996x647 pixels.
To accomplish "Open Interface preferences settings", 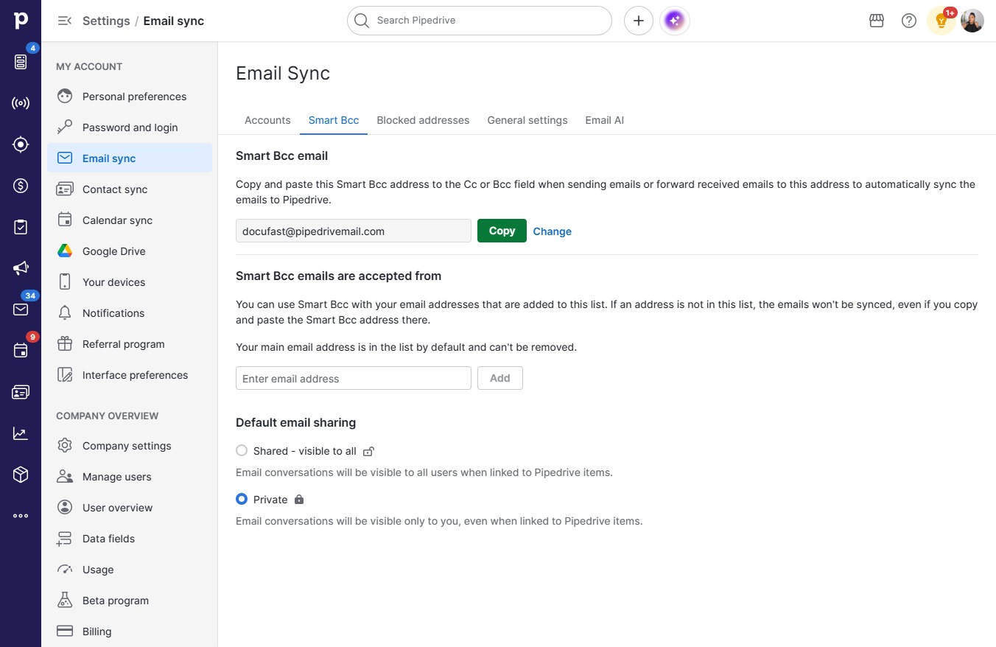I will 130,375.
